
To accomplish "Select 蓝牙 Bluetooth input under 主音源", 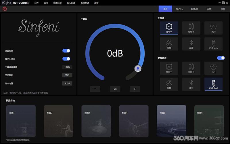I will (191, 44).
